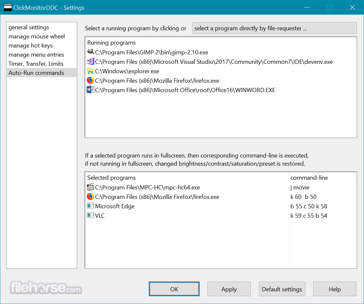Image resolution: width=364 pixels, height=304 pixels.
Task: Click the 'Selected programs' column header
Action: tap(111, 178)
